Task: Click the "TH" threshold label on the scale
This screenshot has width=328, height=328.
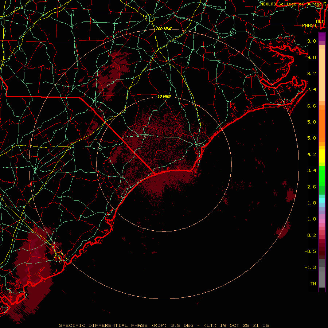Action: [x=313, y=284]
